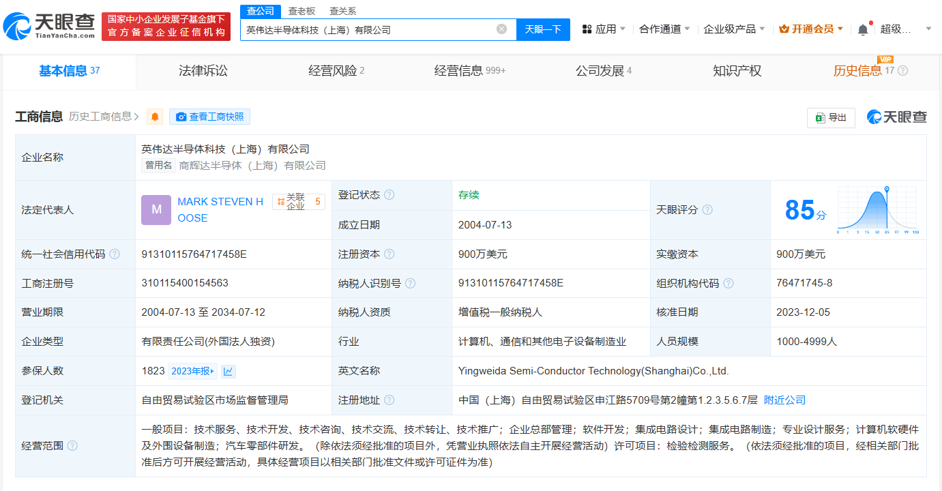Image resolution: width=942 pixels, height=491 pixels.
Task: Click the orange alert bell beside 历史工商信息
Action: point(156,117)
